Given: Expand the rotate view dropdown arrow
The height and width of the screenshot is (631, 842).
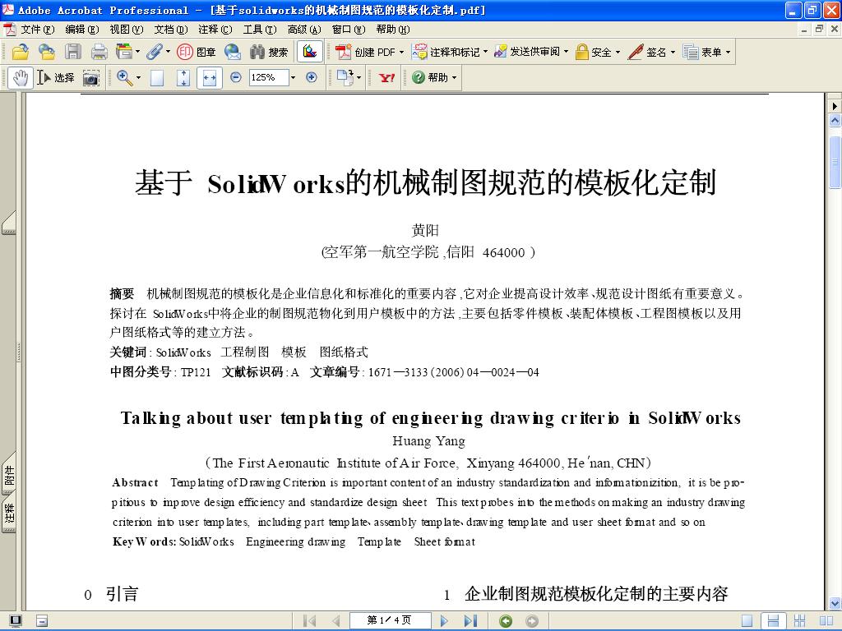Looking at the screenshot, I should (359, 78).
